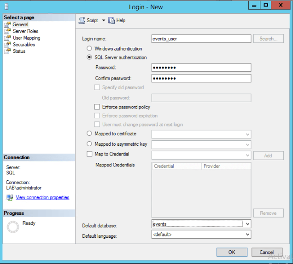Click the Password field
This screenshot has height=264, width=293.
[x=201, y=68]
